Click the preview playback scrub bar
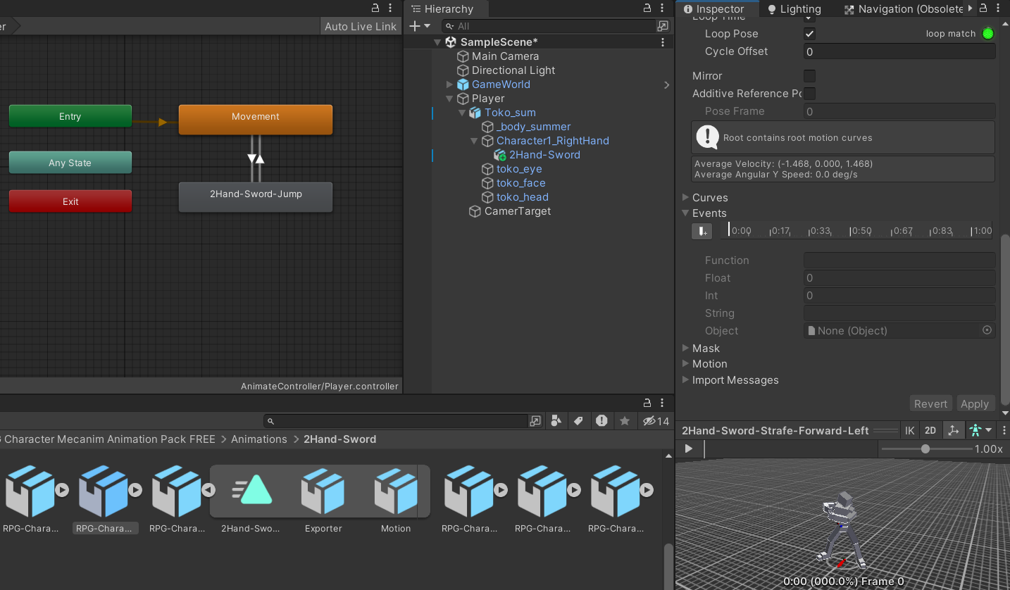 pos(791,448)
